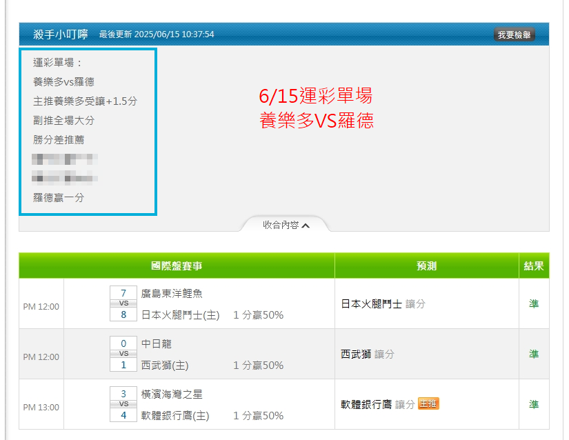
Task: Select team name 廣島東洋鯉魚
Action: click(172, 293)
